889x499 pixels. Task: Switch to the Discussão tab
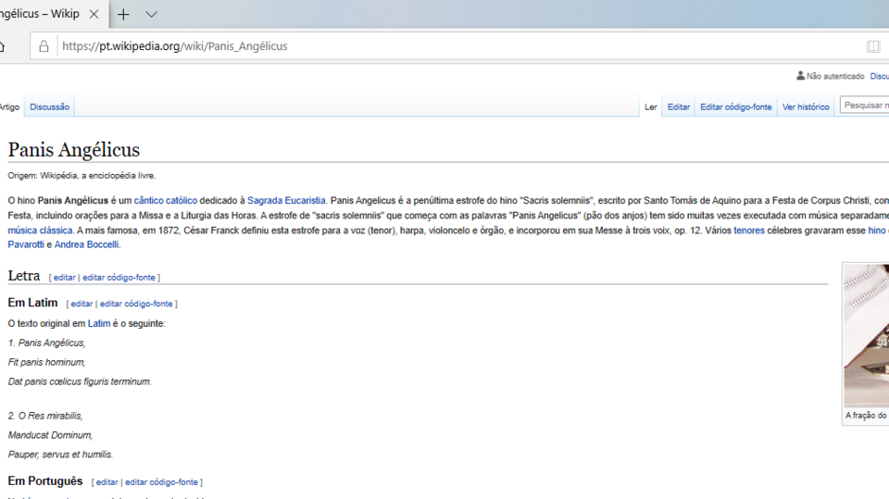point(49,107)
